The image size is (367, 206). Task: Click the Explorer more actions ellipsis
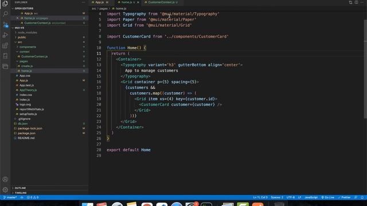(x=83, y=2)
